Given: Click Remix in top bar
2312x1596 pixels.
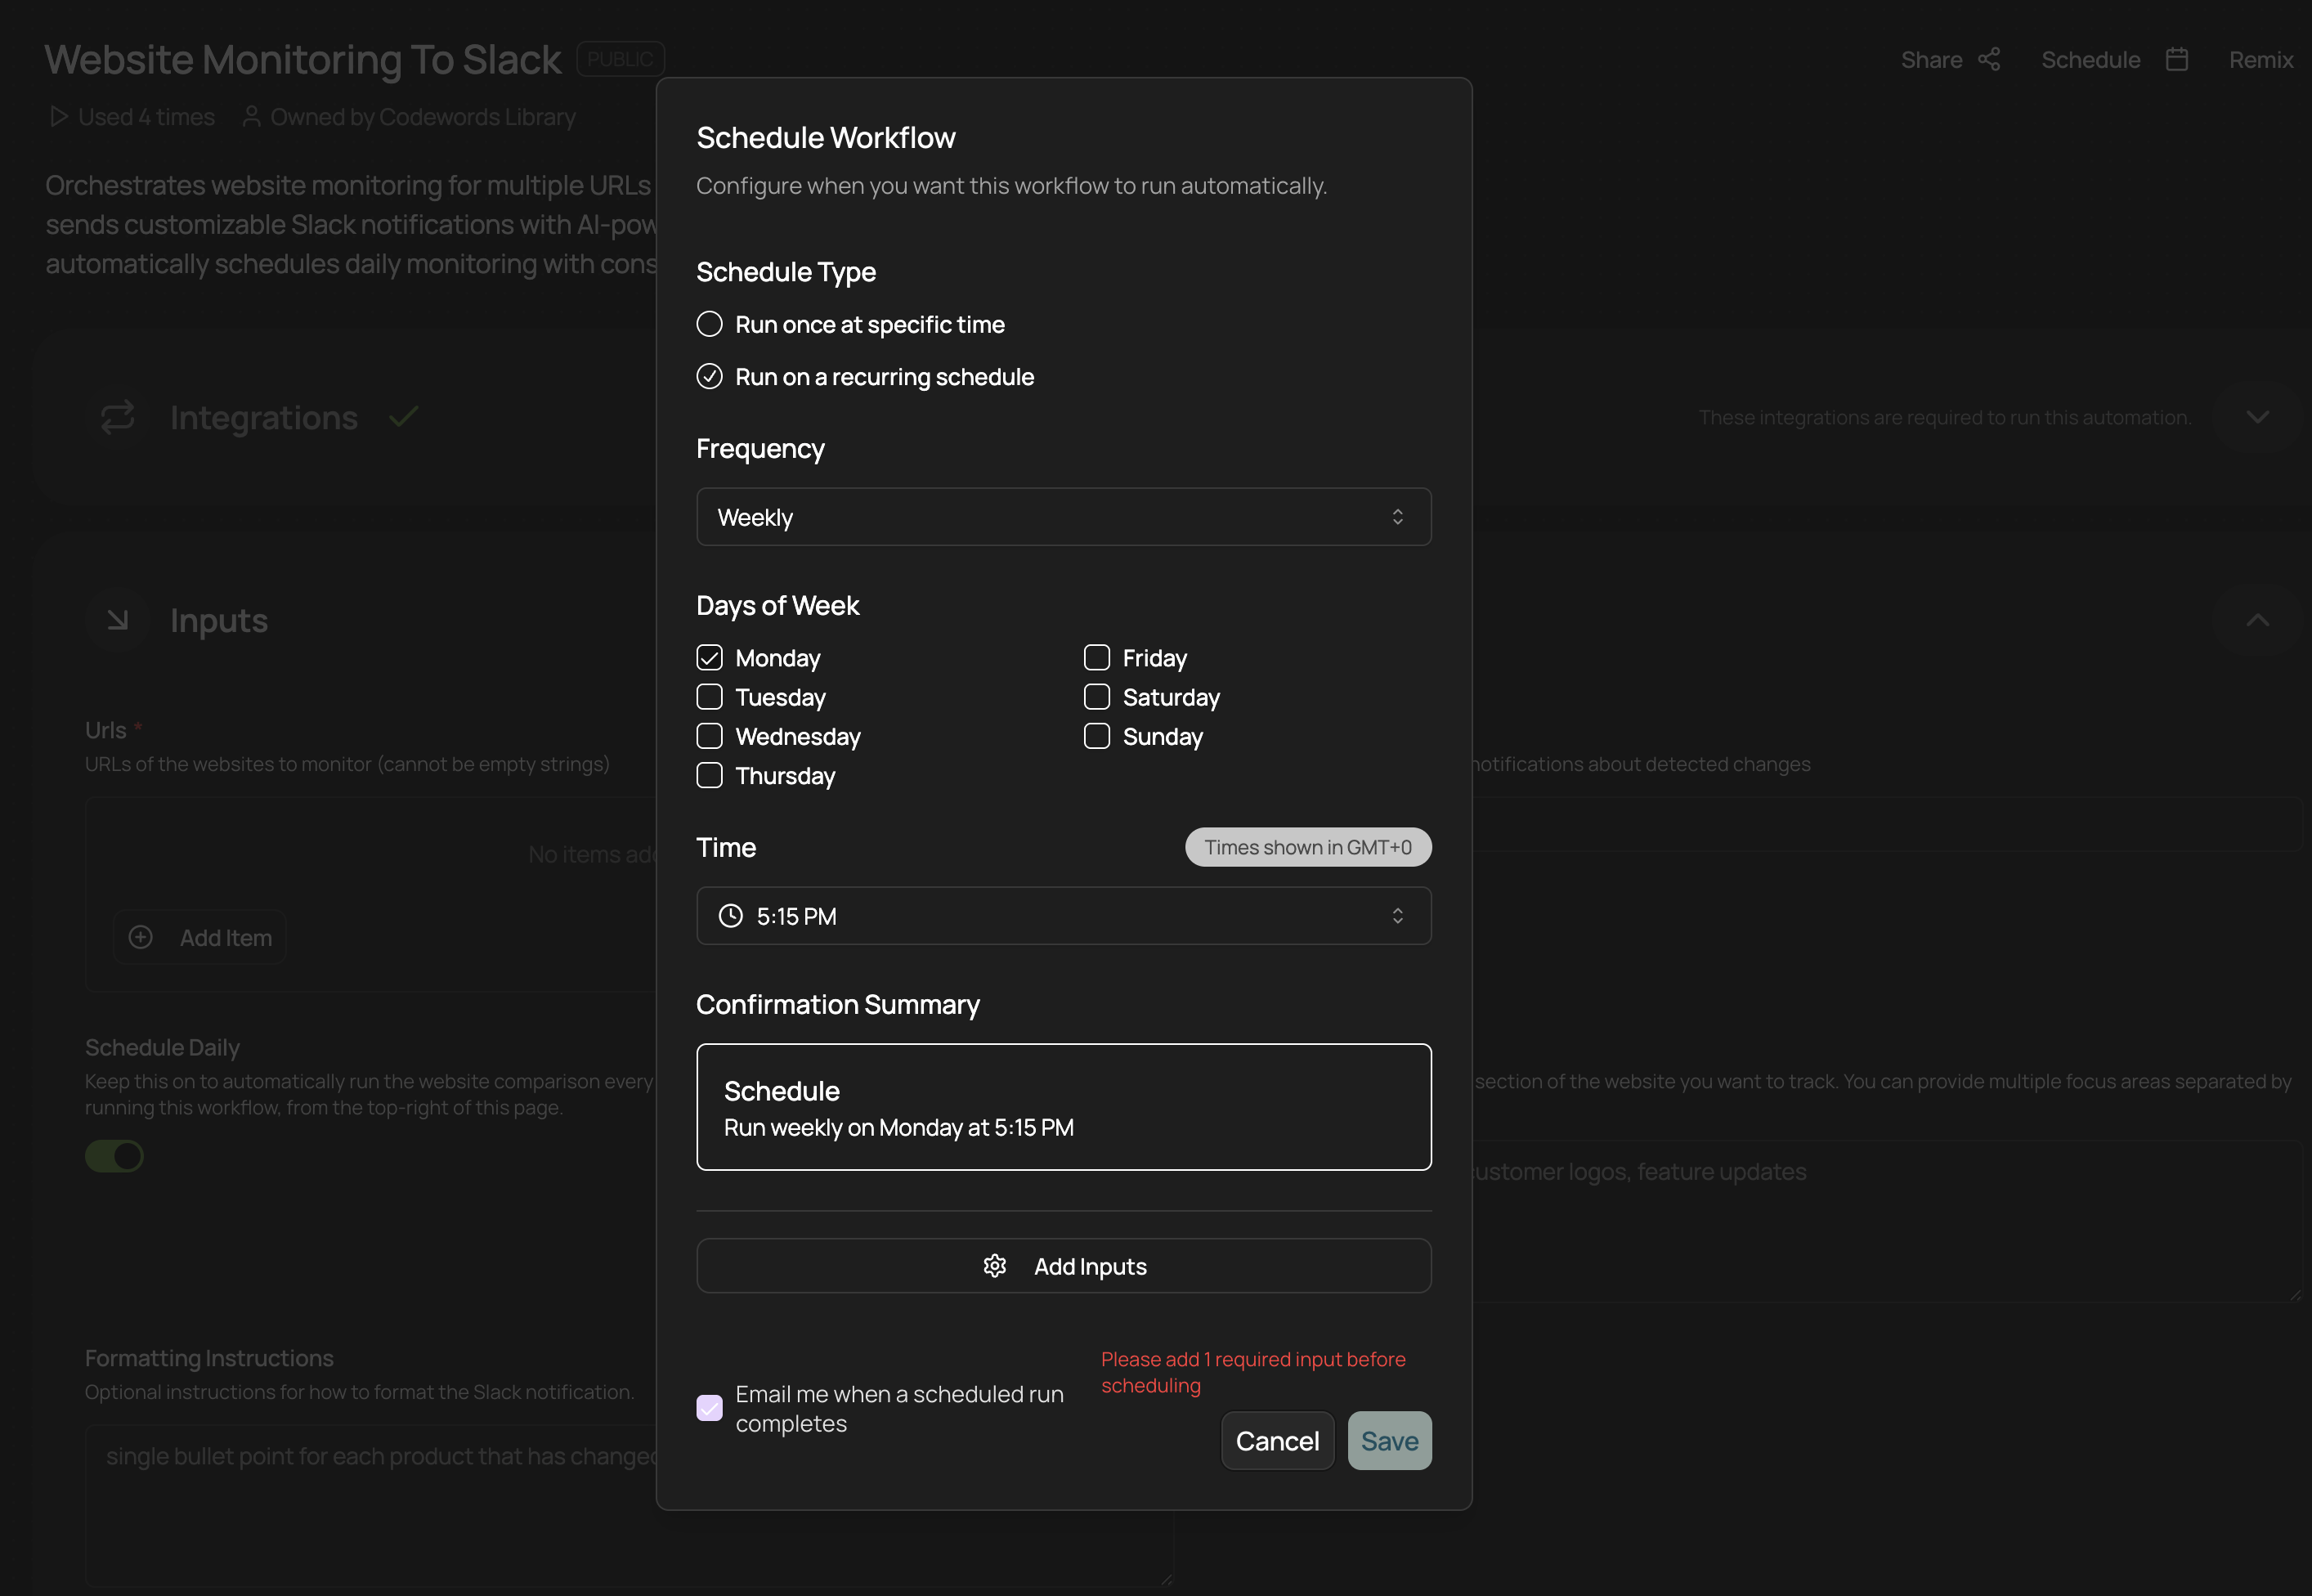Looking at the screenshot, I should point(2260,60).
